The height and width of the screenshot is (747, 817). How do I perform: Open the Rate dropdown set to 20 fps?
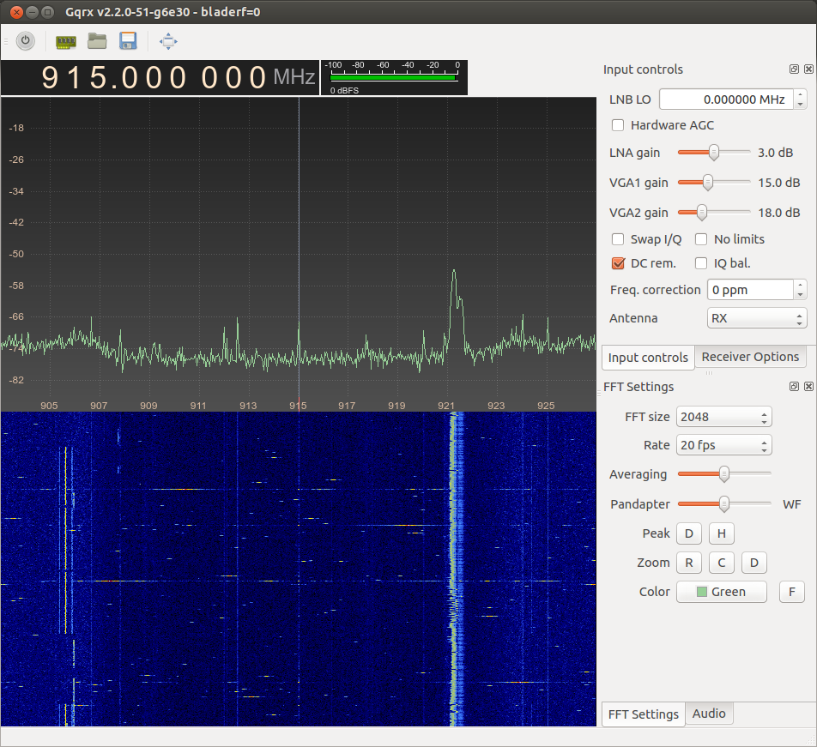click(x=723, y=445)
